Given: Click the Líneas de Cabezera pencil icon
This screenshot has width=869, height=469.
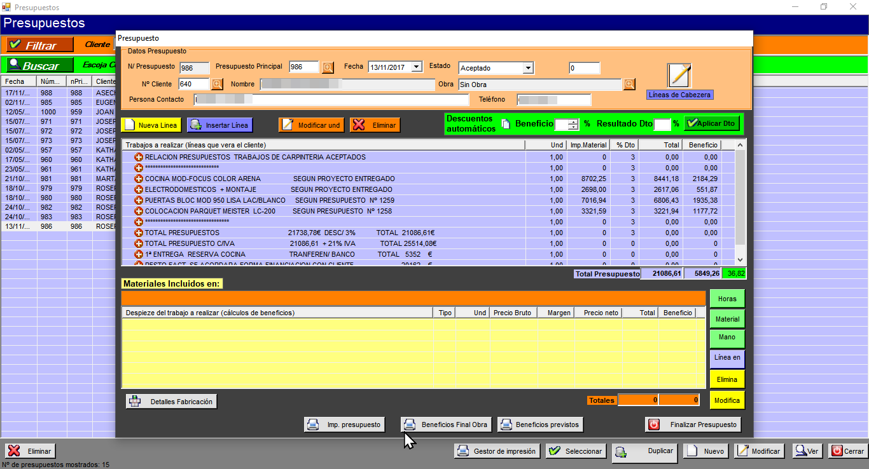Looking at the screenshot, I should click(679, 76).
